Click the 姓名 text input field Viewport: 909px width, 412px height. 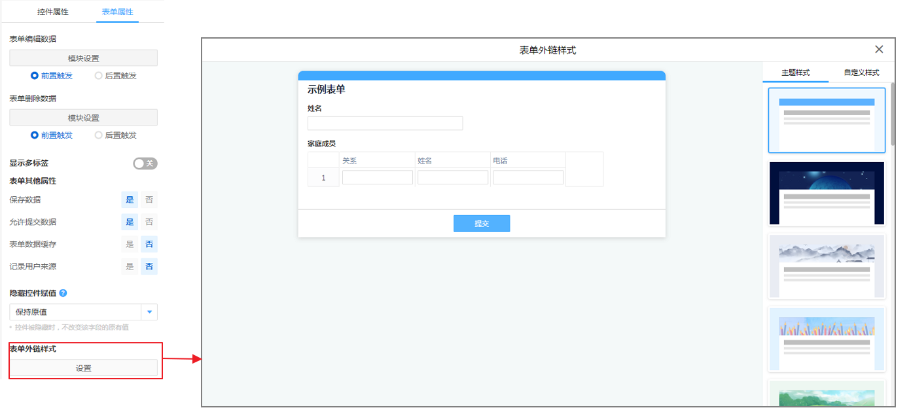click(x=385, y=124)
